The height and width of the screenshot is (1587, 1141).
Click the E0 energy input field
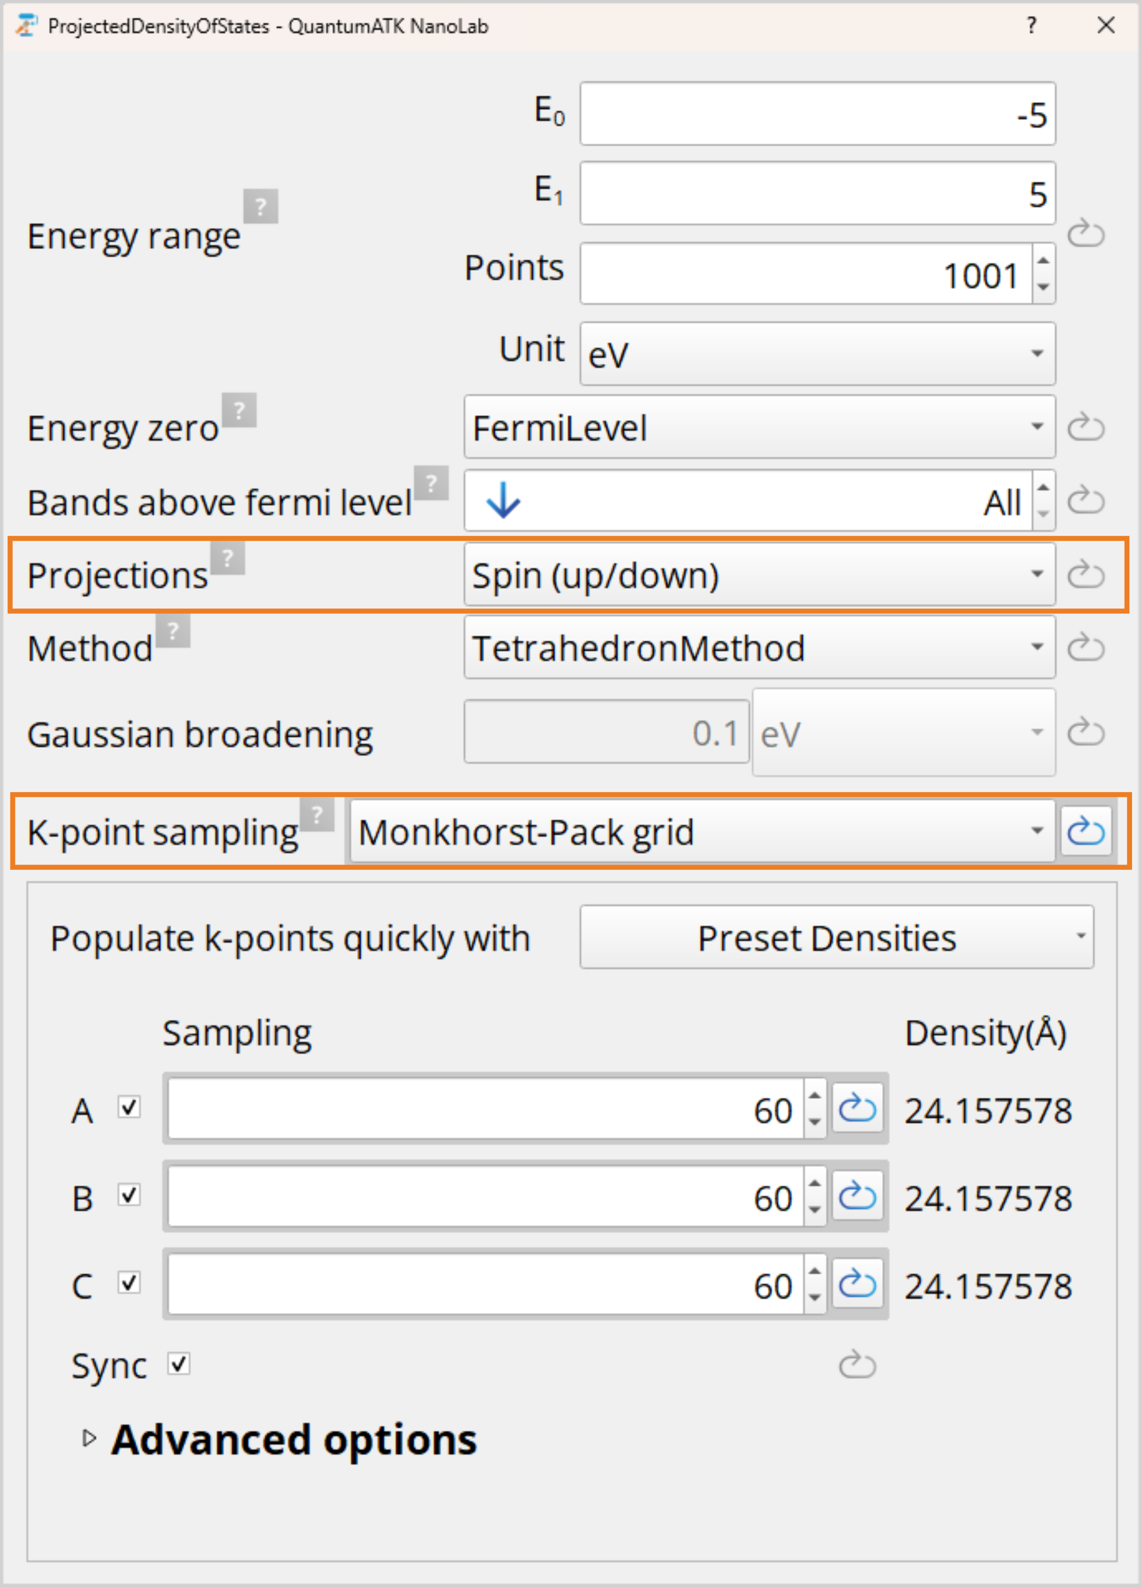[816, 114]
